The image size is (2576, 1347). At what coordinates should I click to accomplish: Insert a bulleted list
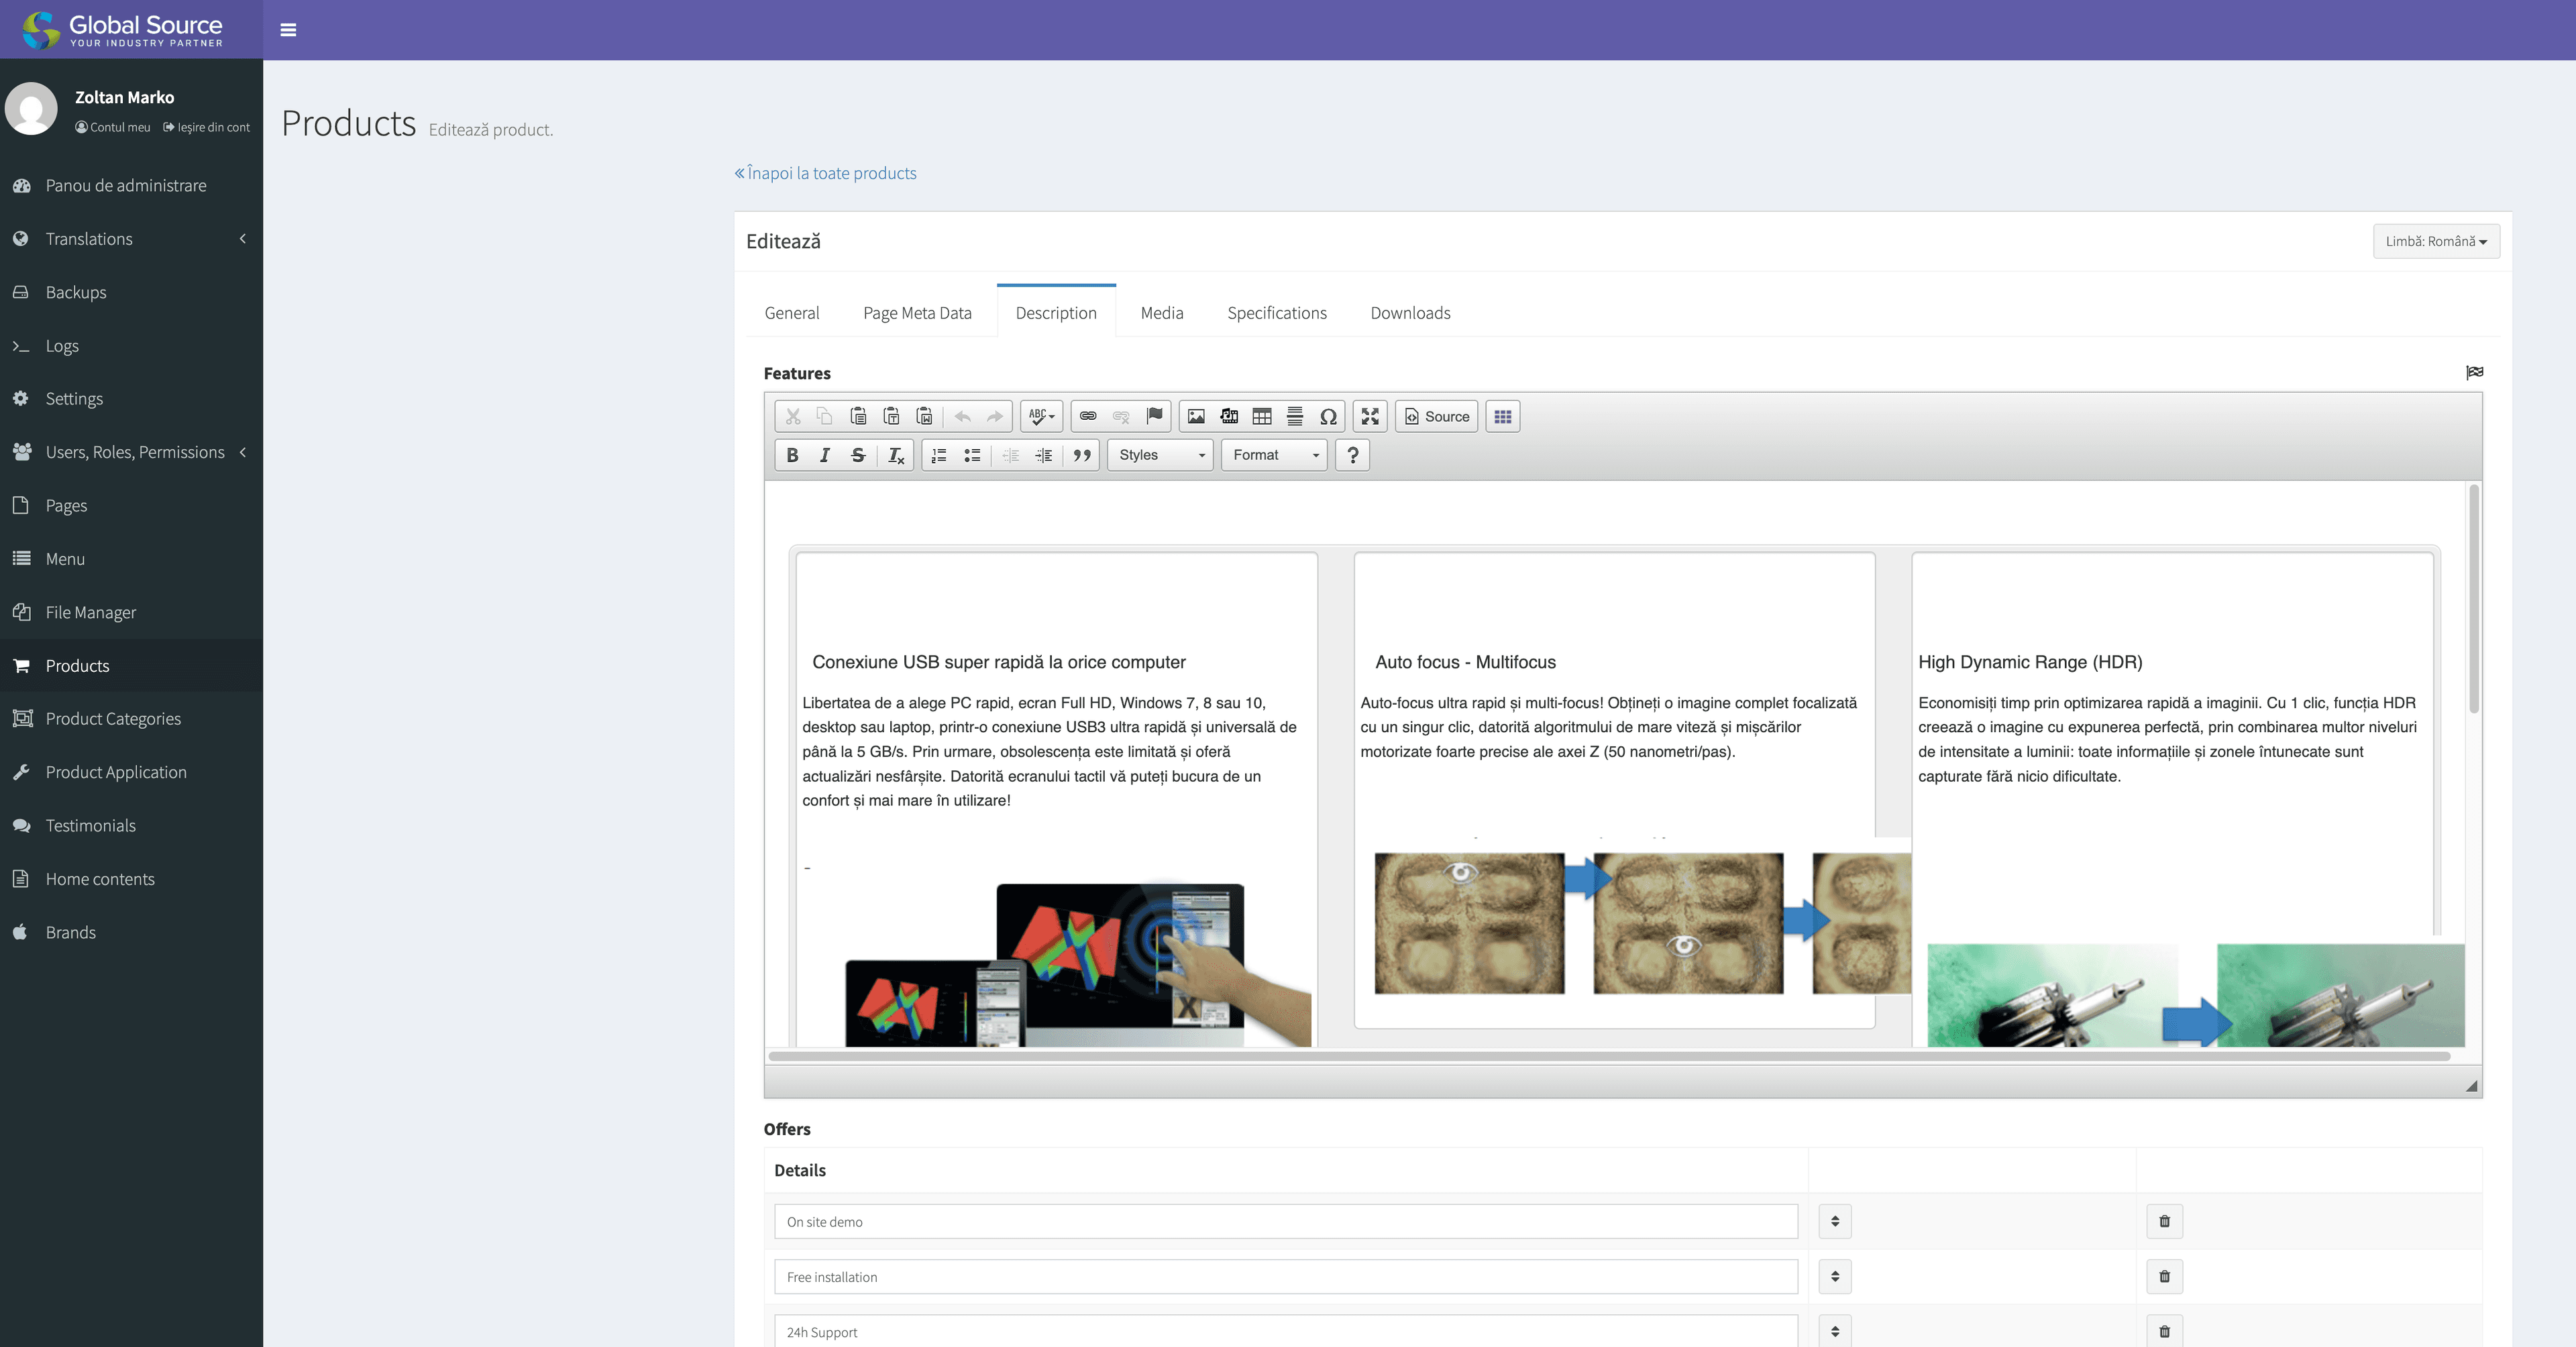(972, 456)
